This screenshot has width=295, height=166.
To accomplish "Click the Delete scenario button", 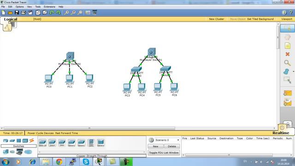I will coord(172,146).
